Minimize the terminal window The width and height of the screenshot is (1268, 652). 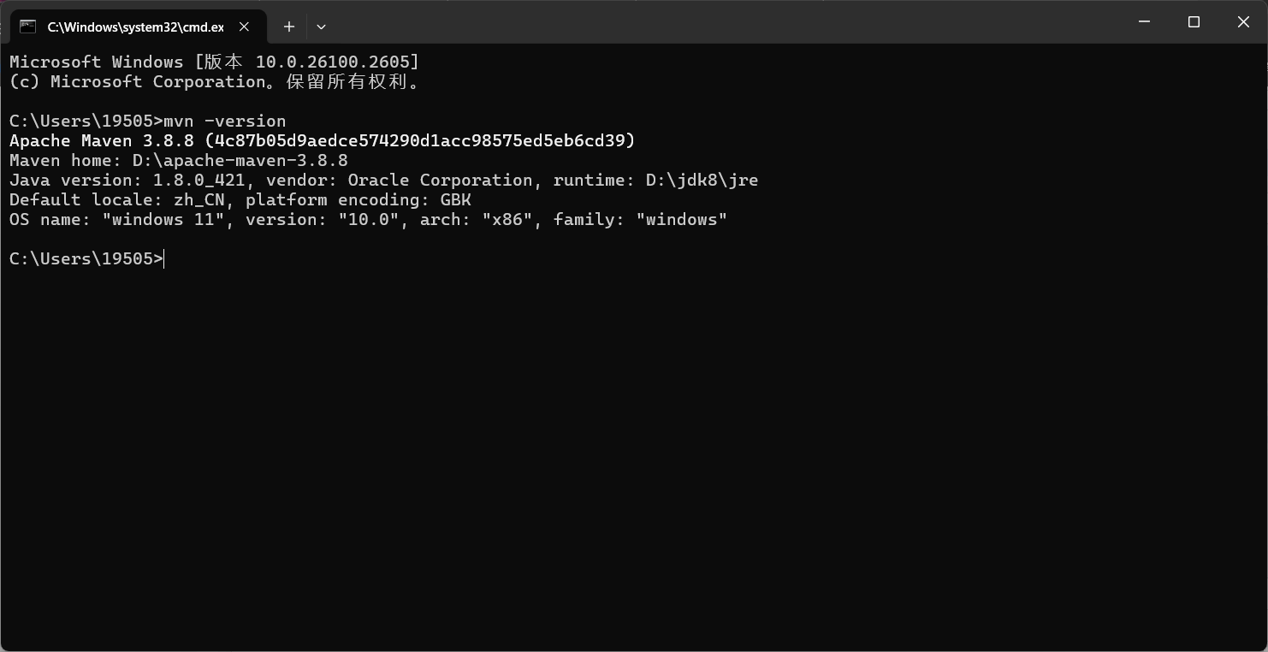(x=1144, y=22)
